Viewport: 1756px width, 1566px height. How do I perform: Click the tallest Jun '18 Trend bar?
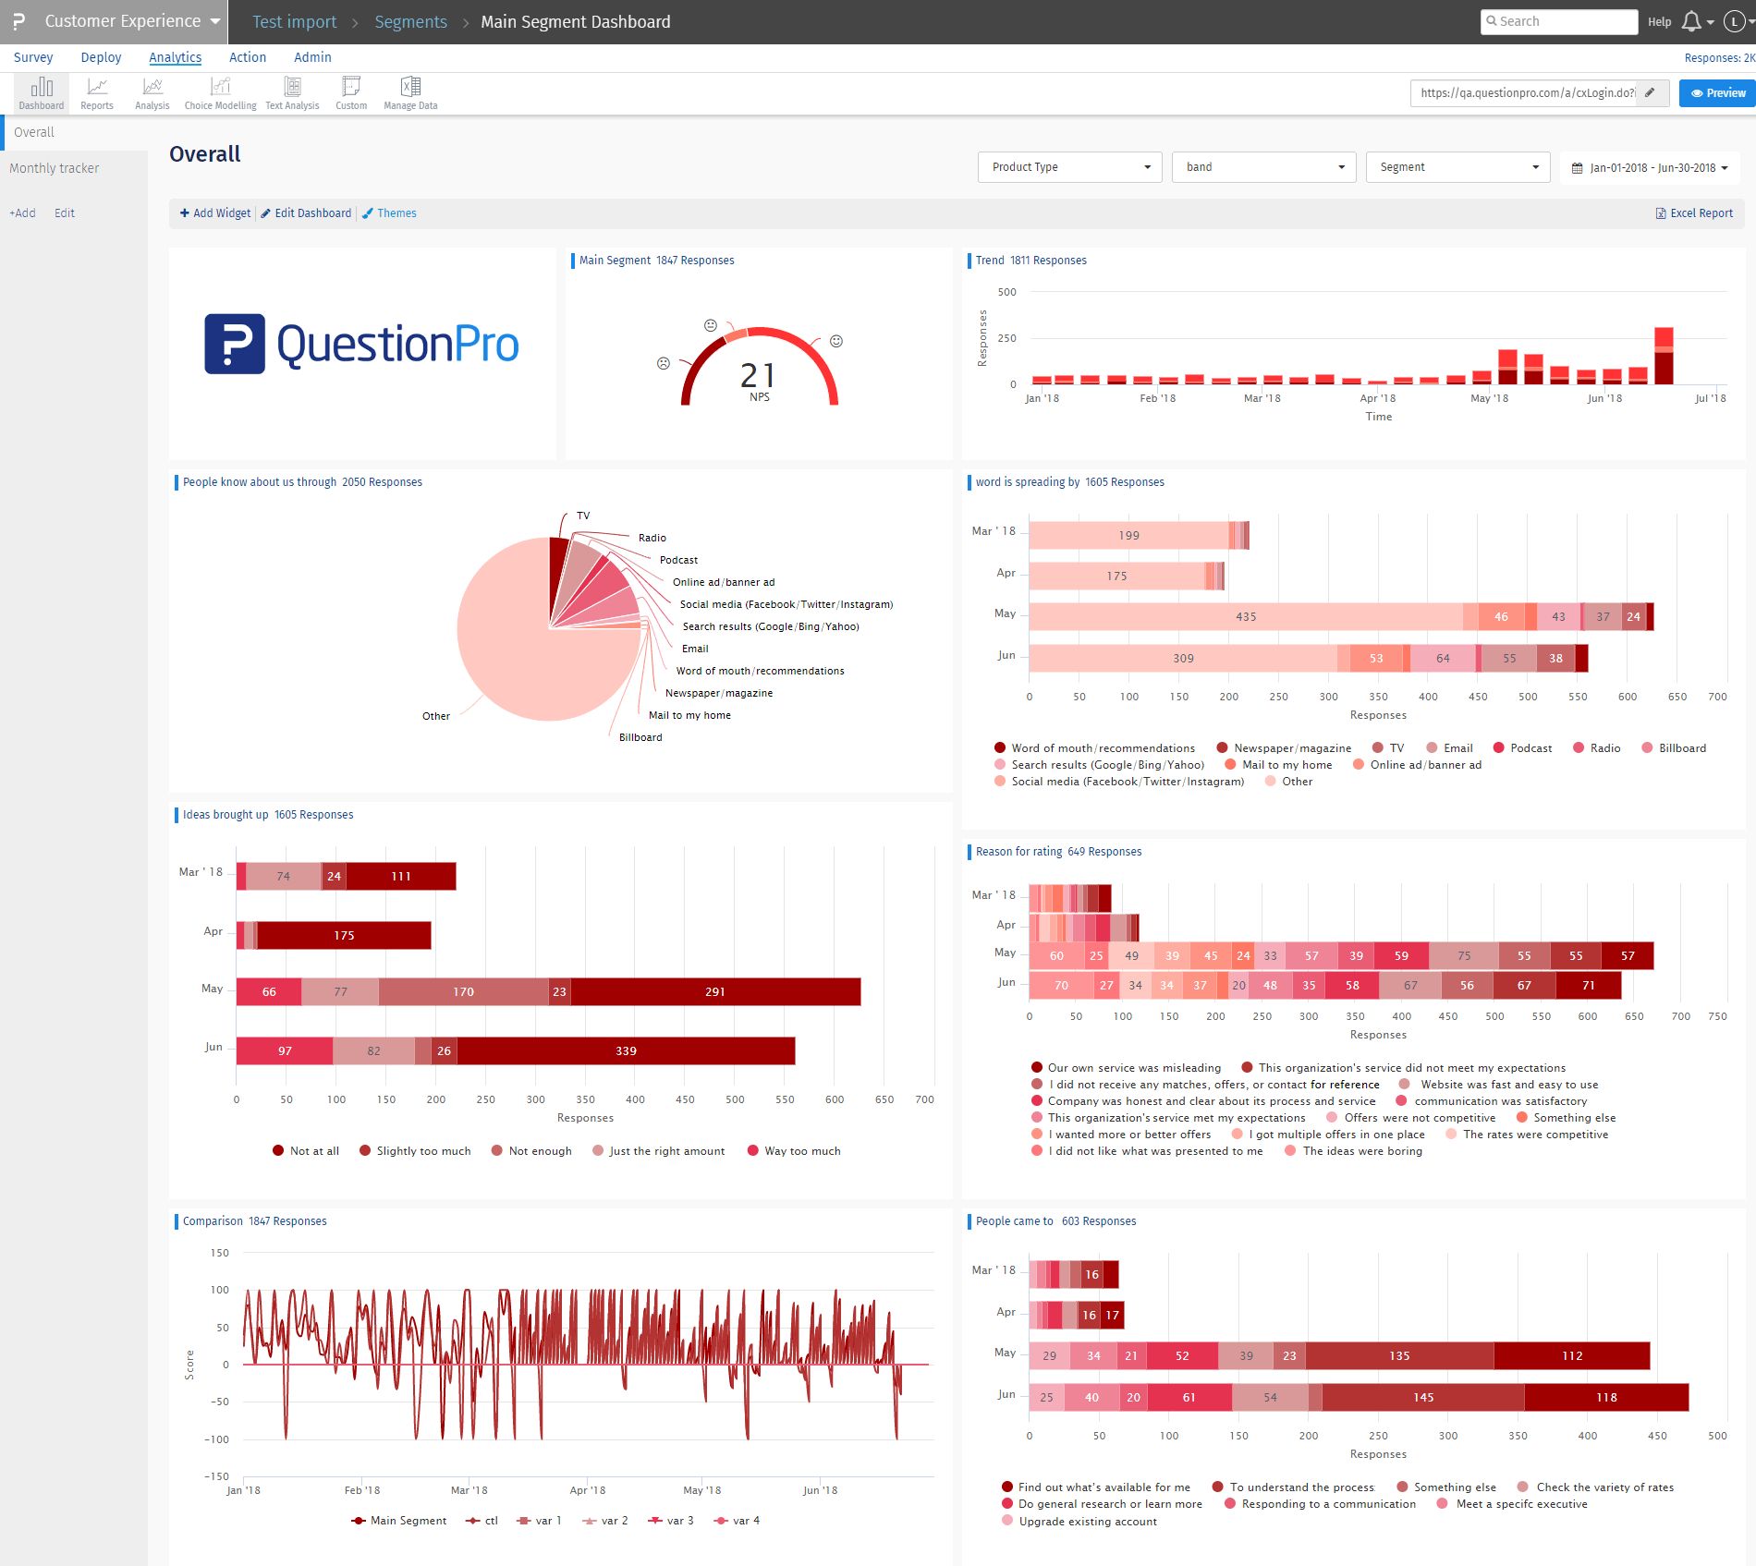point(1664,356)
